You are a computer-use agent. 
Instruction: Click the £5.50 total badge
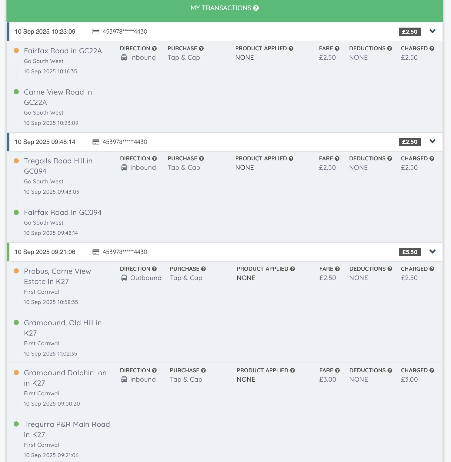[409, 252]
